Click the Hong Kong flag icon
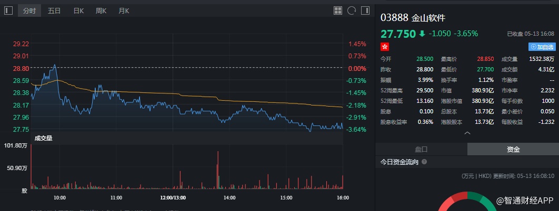The height and width of the screenshot is (211, 559). pyautogui.click(x=385, y=47)
